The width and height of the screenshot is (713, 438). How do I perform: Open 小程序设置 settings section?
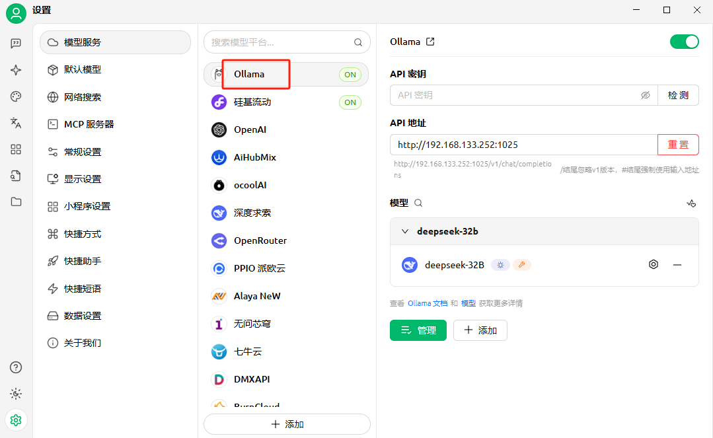tap(115, 206)
